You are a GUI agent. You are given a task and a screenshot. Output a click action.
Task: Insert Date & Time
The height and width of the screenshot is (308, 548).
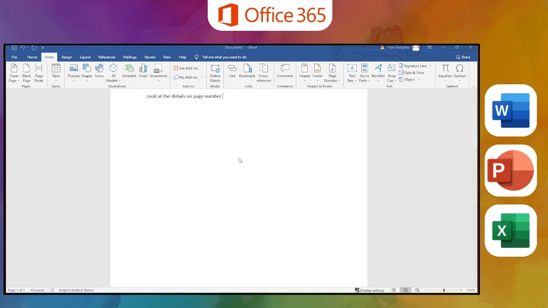click(x=411, y=73)
